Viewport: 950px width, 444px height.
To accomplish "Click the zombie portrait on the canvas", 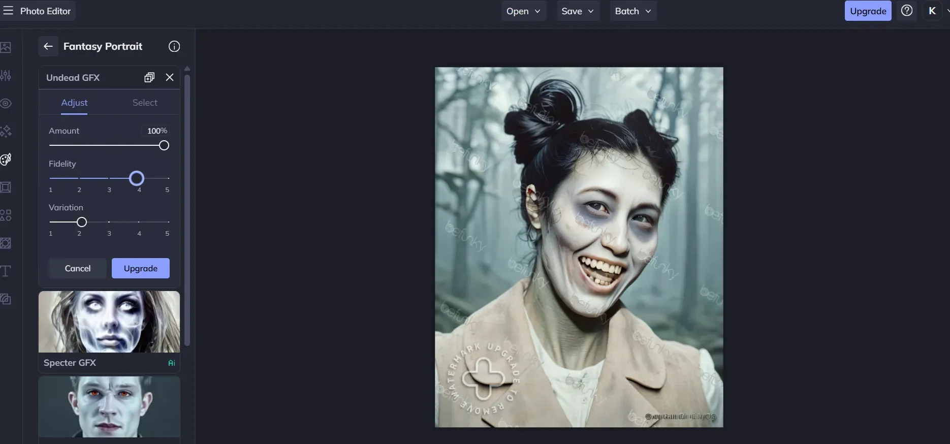I will pyautogui.click(x=579, y=247).
